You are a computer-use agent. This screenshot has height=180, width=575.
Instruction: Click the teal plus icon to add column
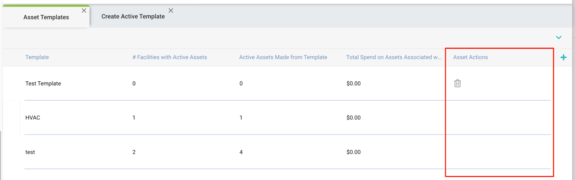563,57
